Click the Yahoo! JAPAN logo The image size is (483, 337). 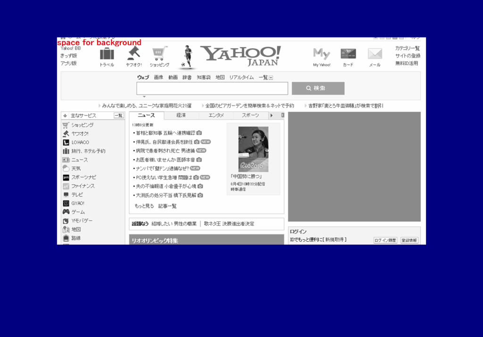pyautogui.click(x=241, y=56)
